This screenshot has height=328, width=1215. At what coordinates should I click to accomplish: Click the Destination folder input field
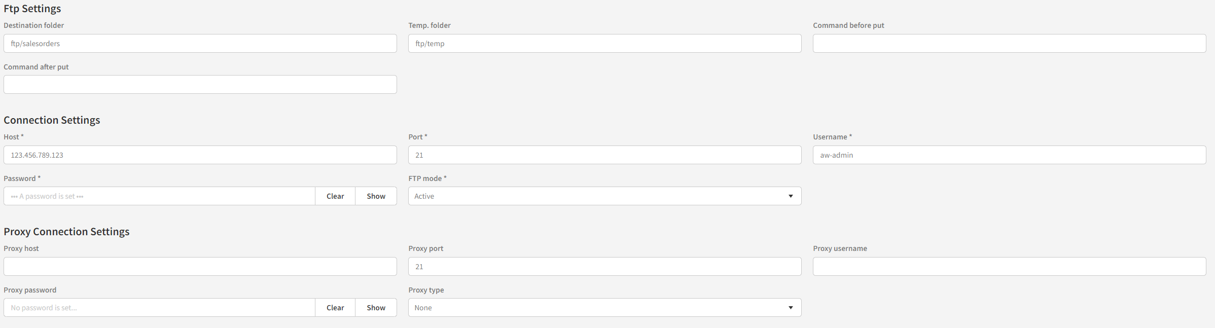tap(200, 44)
